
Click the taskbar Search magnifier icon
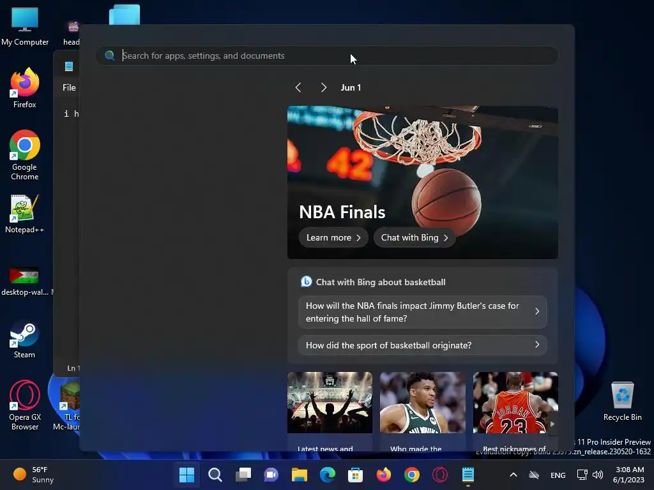click(215, 475)
